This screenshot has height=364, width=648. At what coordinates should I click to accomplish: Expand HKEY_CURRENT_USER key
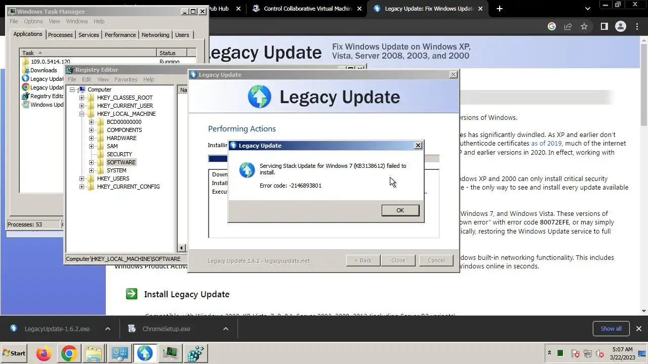82,106
